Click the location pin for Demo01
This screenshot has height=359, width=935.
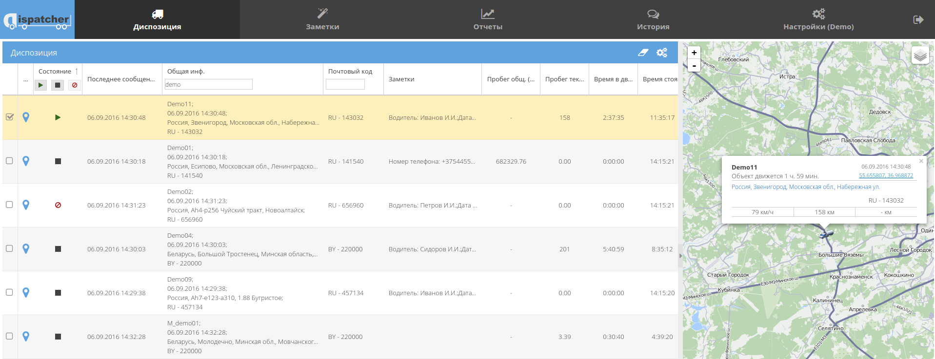26,161
